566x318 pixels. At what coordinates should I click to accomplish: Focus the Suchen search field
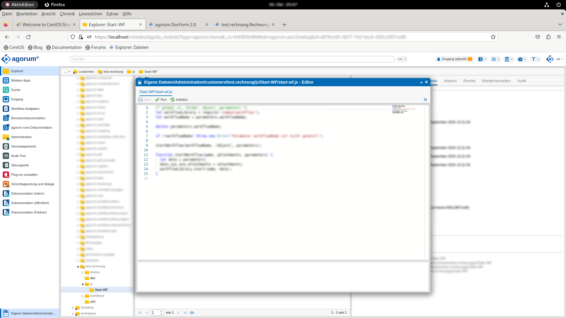(x=232, y=59)
